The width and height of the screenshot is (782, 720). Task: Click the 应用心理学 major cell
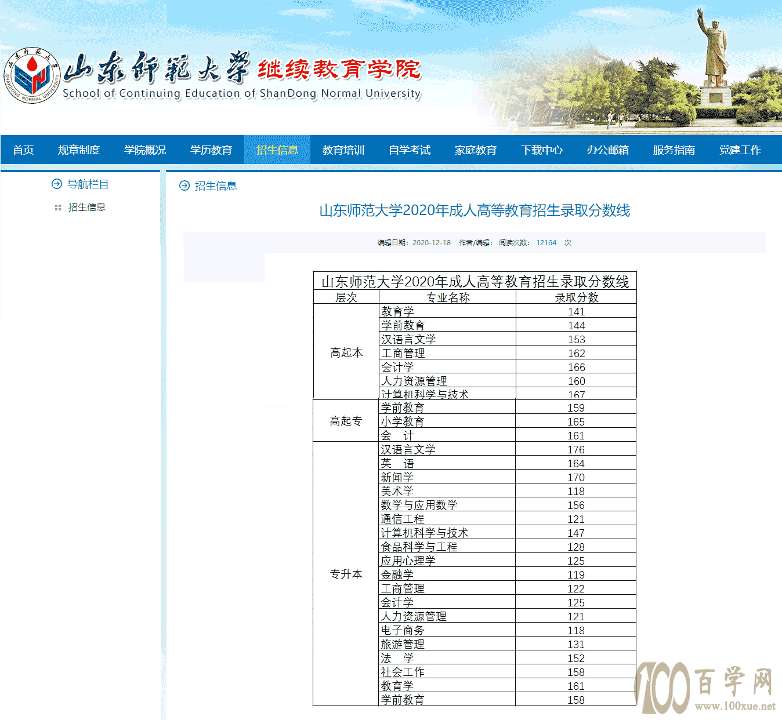click(447, 561)
